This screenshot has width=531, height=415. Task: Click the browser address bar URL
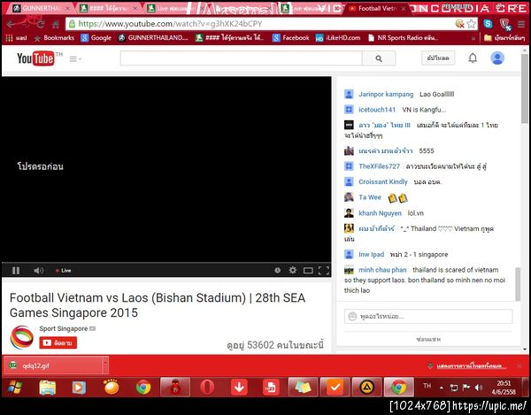(x=170, y=24)
